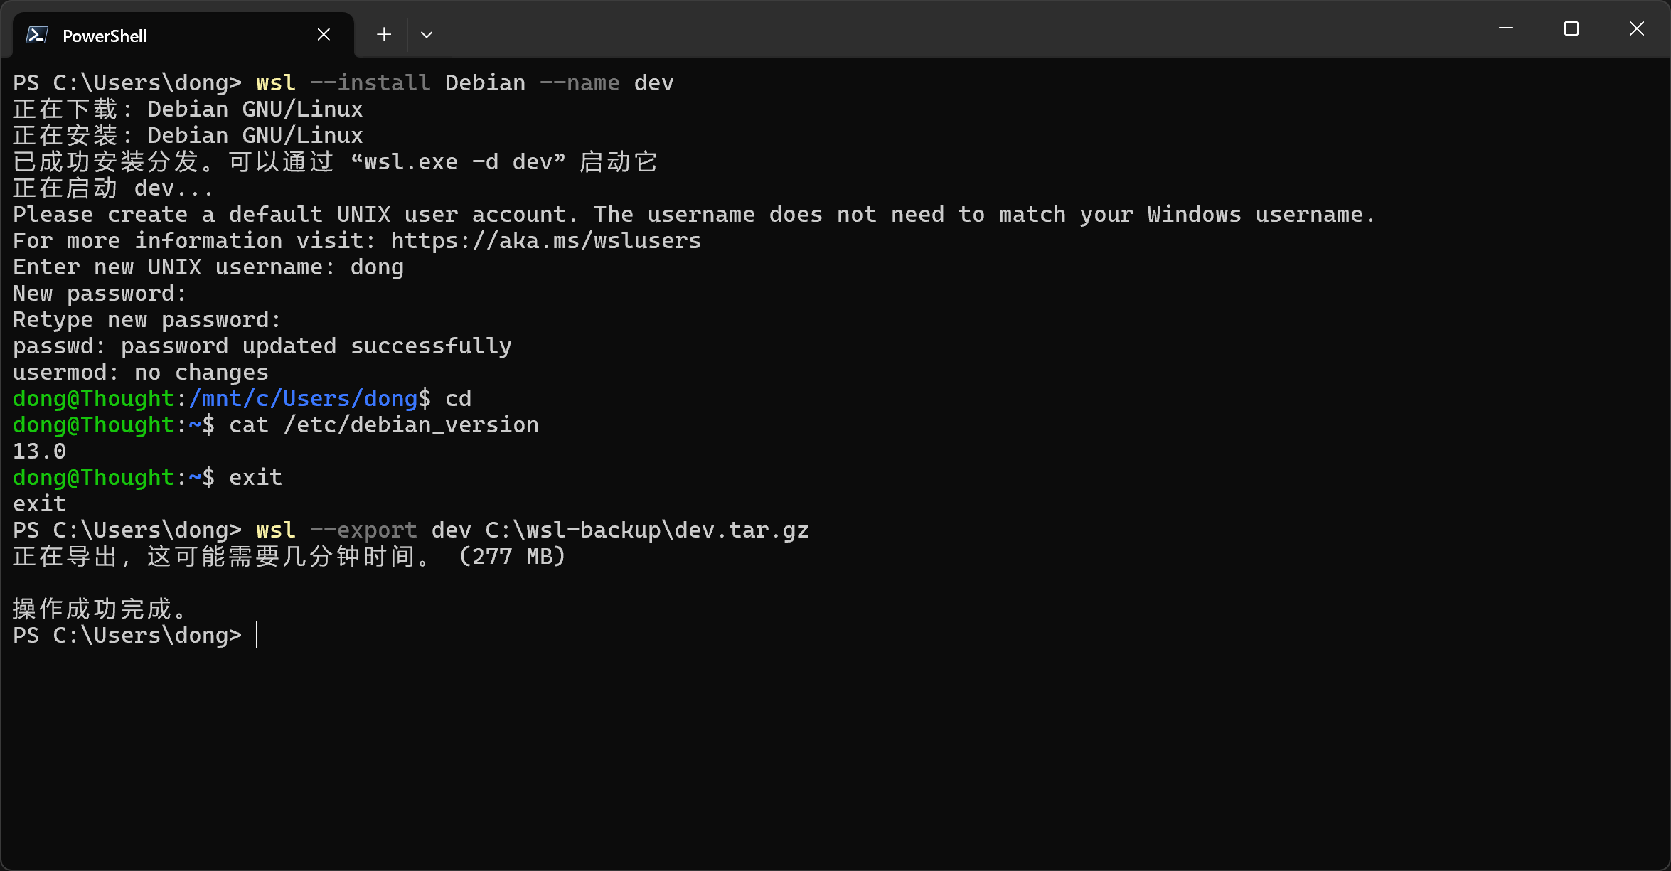Click the 277 MB export size text
This screenshot has width=1671, height=871.
(x=511, y=556)
